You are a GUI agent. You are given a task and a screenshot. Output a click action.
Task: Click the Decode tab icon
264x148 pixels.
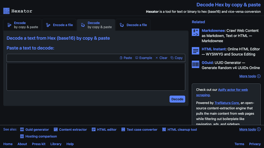point(83,25)
